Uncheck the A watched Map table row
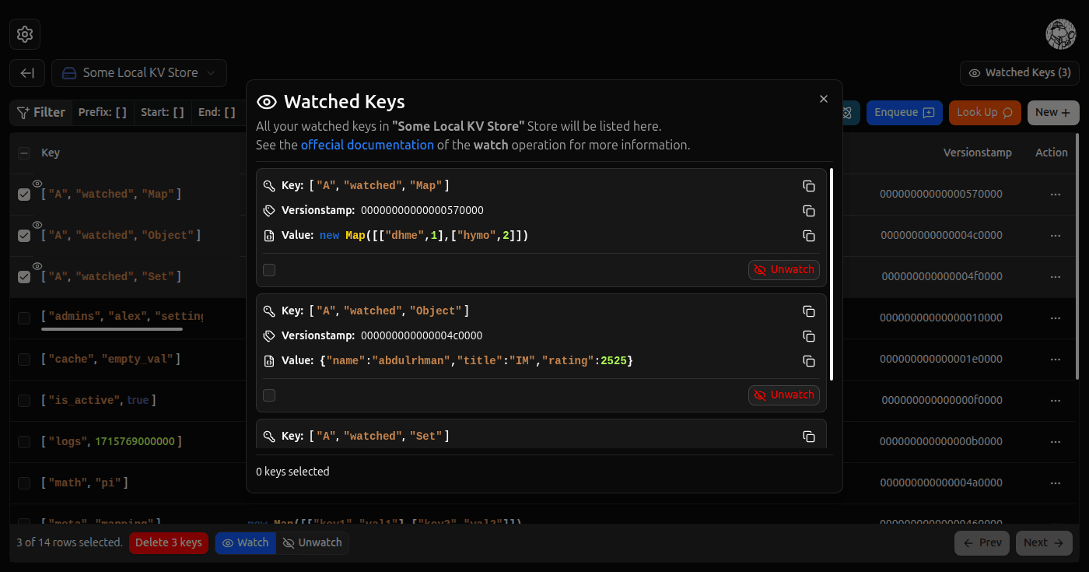This screenshot has height=572, width=1089. [x=24, y=195]
